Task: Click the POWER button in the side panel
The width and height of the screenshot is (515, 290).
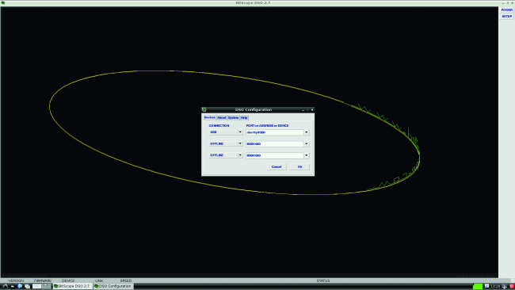Action: [x=507, y=10]
